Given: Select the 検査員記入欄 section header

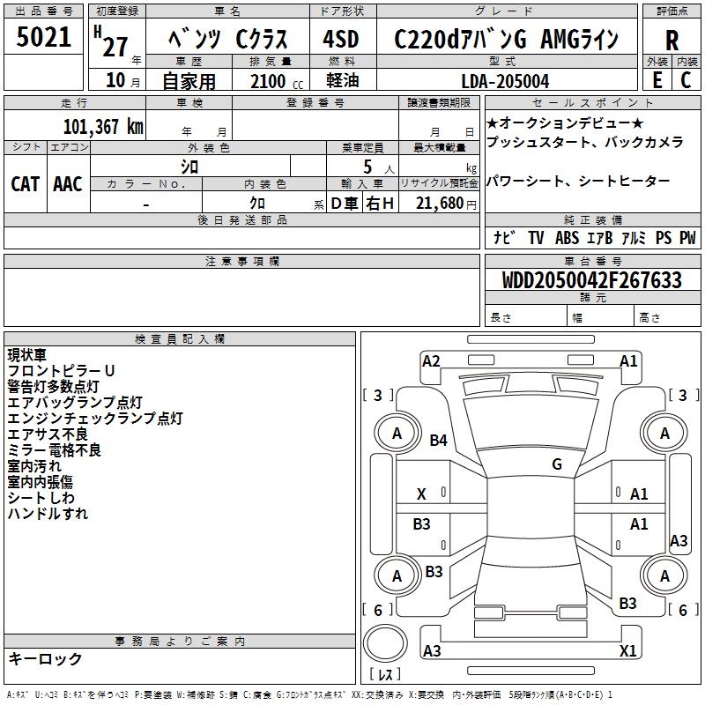Looking at the screenshot, I should (x=180, y=339).
